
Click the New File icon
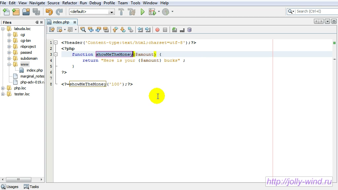pyautogui.click(x=6, y=12)
